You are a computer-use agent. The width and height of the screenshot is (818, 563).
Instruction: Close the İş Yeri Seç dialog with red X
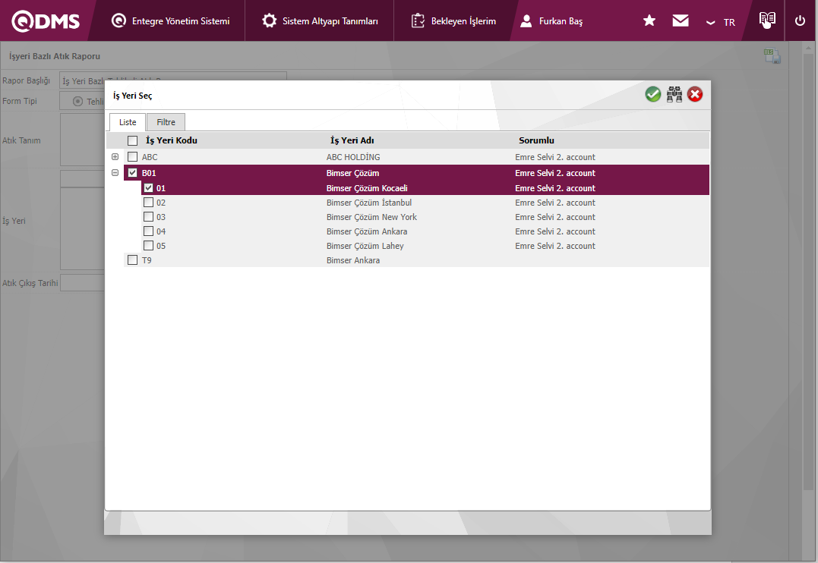695,94
